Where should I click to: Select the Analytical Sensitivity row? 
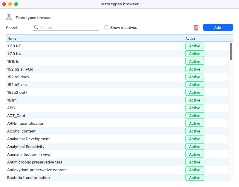pyautogui.click(x=117, y=147)
